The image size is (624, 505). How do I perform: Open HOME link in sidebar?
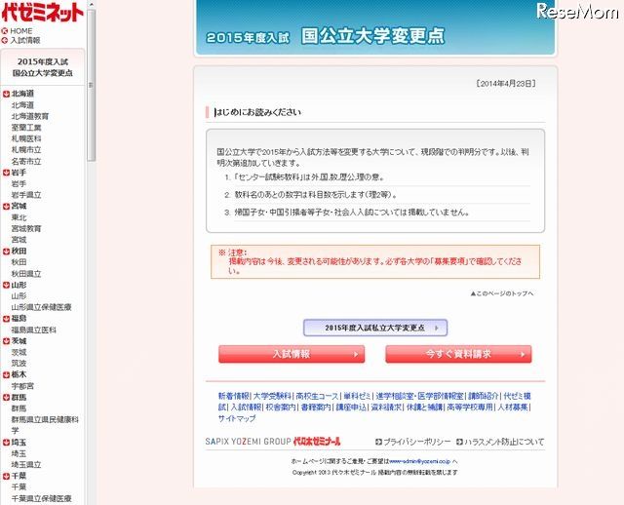click(x=21, y=31)
